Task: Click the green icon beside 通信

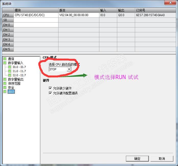Action: click(x=5, y=59)
